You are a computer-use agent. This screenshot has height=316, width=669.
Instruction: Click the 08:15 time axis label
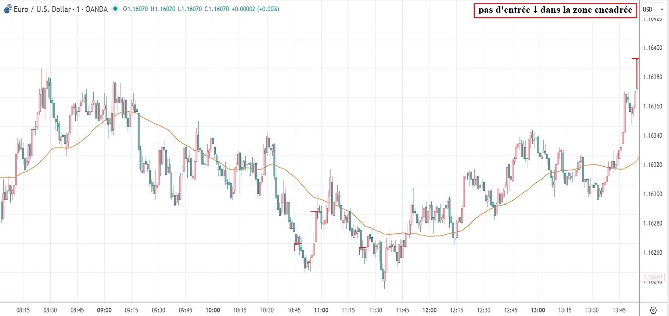tap(23, 310)
